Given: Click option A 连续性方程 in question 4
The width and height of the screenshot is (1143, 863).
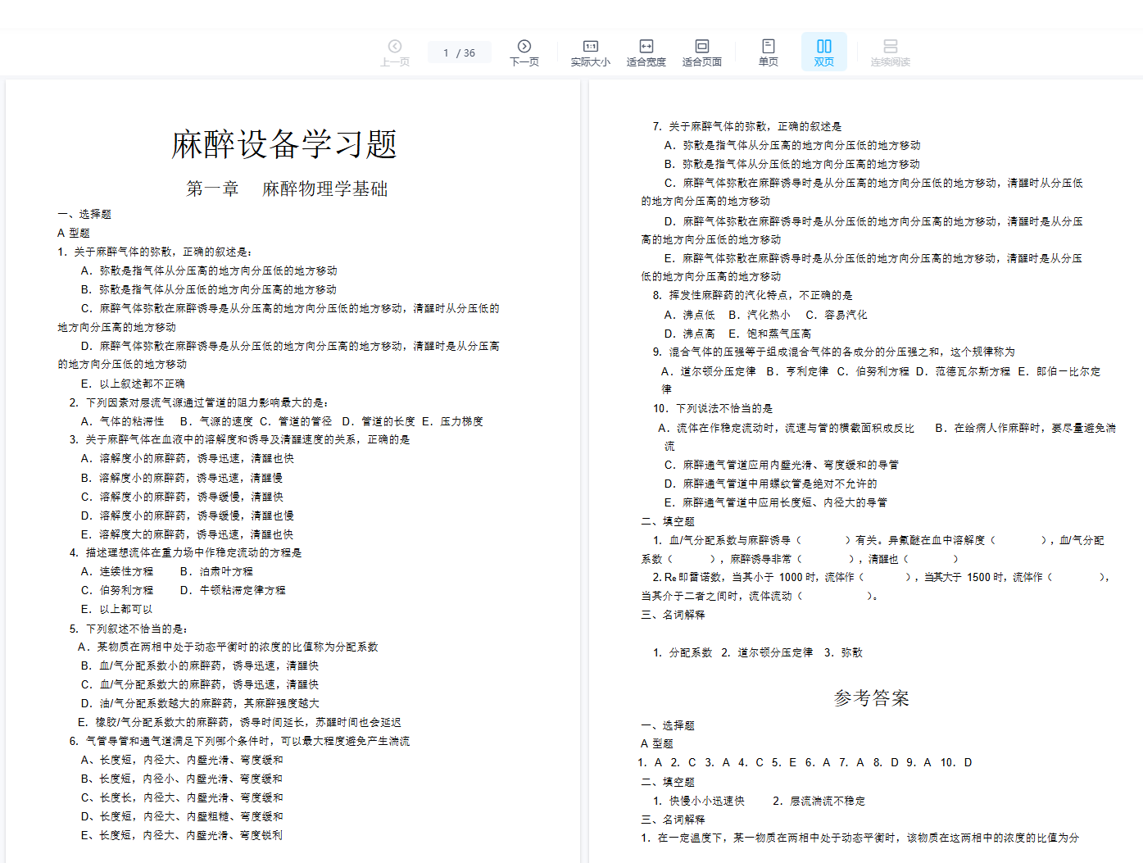Looking at the screenshot, I should point(117,571).
